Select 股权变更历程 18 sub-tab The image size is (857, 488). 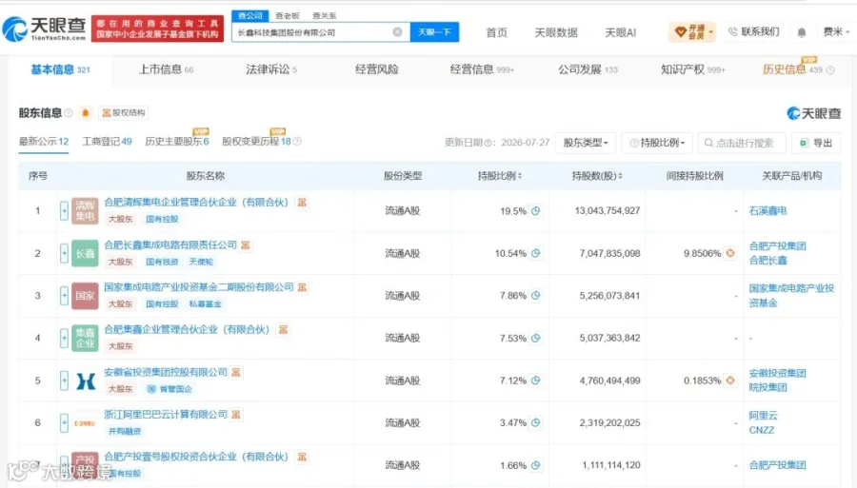tap(256, 142)
